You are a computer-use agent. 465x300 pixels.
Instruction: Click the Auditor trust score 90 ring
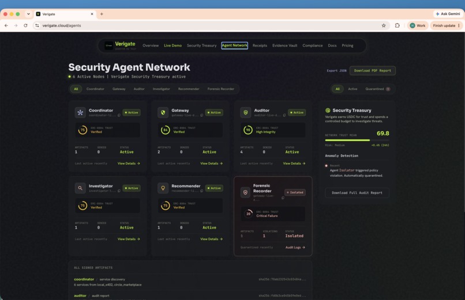point(248,130)
